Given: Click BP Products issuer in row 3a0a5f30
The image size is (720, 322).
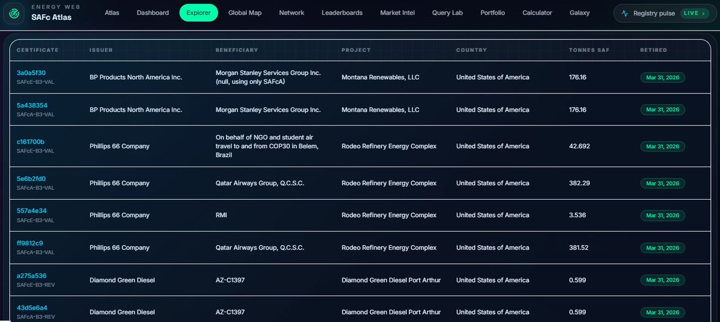Looking at the screenshot, I should point(136,77).
